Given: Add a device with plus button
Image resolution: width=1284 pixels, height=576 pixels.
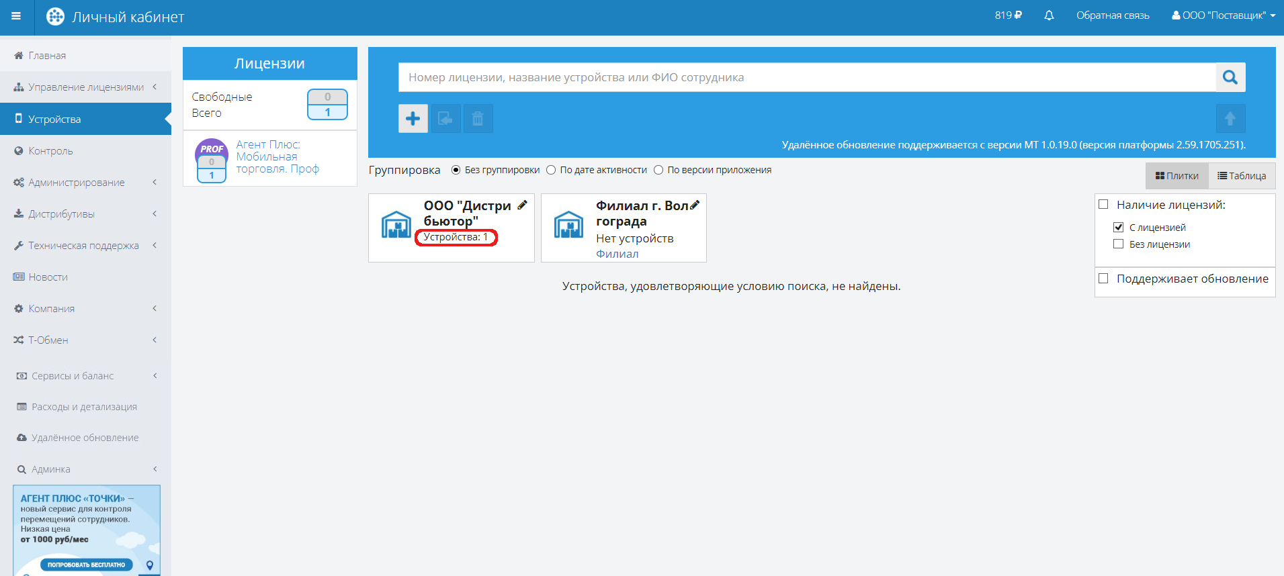Looking at the screenshot, I should [413, 119].
